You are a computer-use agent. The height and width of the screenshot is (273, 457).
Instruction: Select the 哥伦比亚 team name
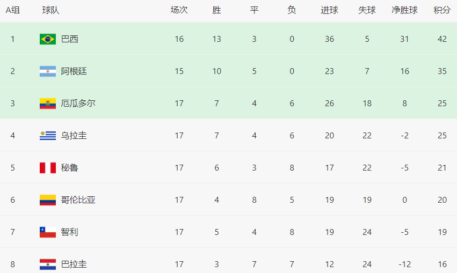[x=78, y=200]
